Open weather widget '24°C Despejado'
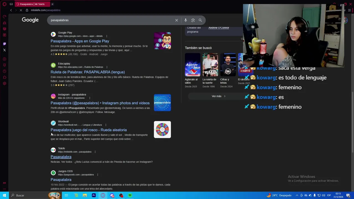Image resolution: width=354 pixels, height=199 pixels. (x=279, y=195)
